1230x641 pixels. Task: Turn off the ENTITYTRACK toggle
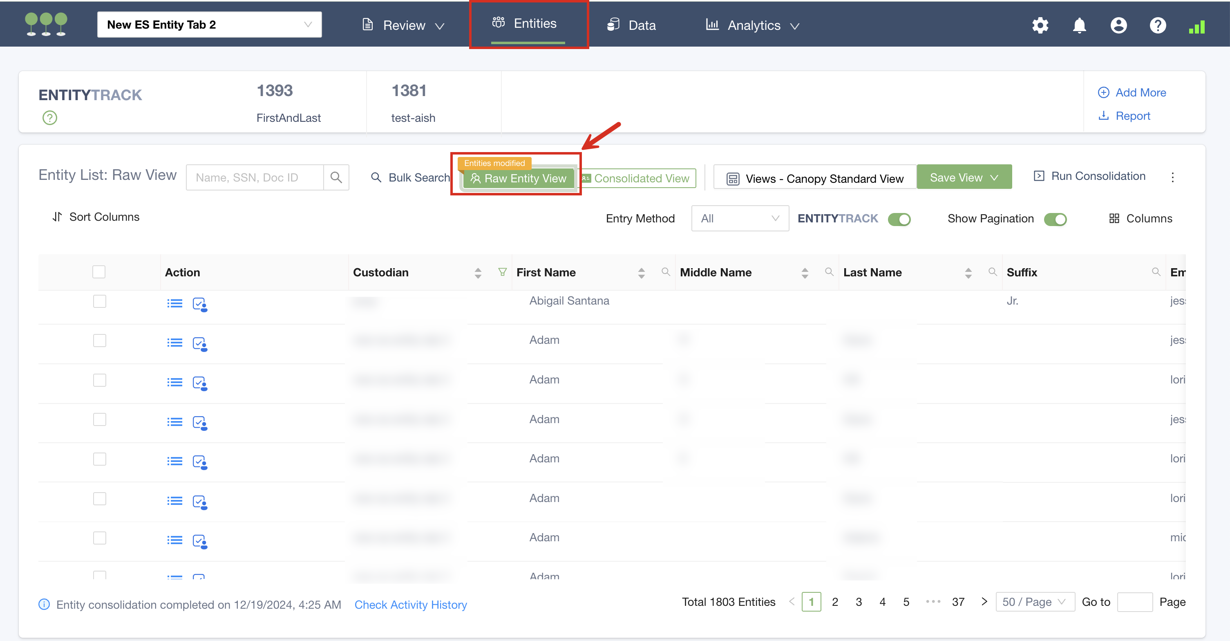click(x=899, y=219)
